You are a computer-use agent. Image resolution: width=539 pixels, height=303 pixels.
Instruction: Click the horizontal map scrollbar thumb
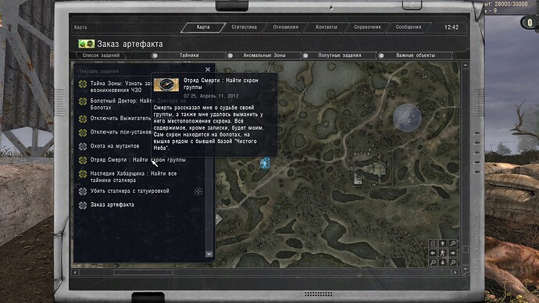[x=144, y=272]
